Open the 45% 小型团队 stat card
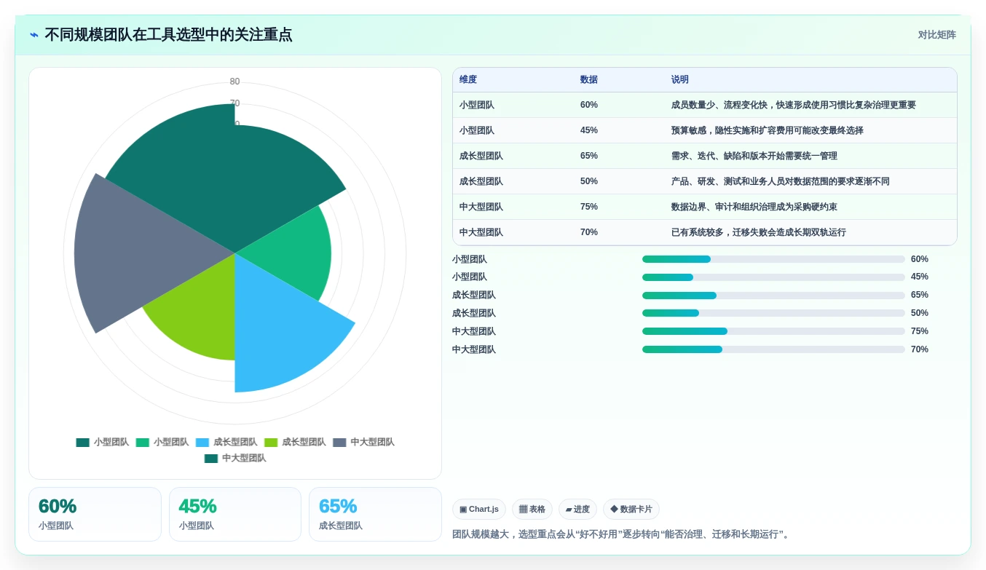The image size is (986, 570). pyautogui.click(x=235, y=514)
